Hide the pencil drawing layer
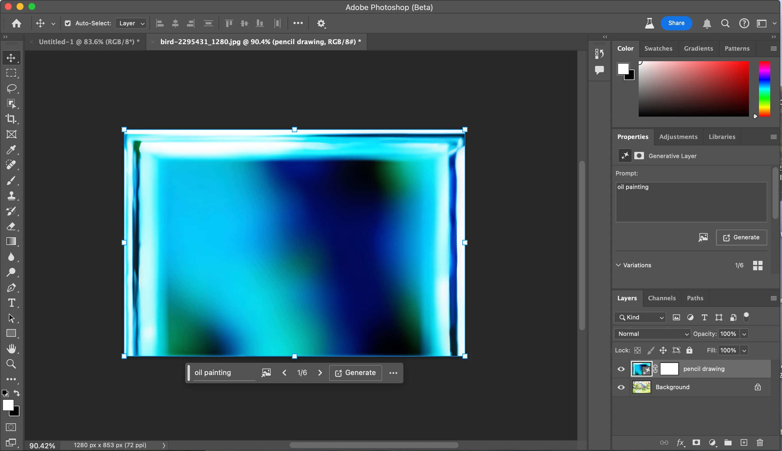Screen dimensions: 782x451 pyautogui.click(x=621, y=369)
